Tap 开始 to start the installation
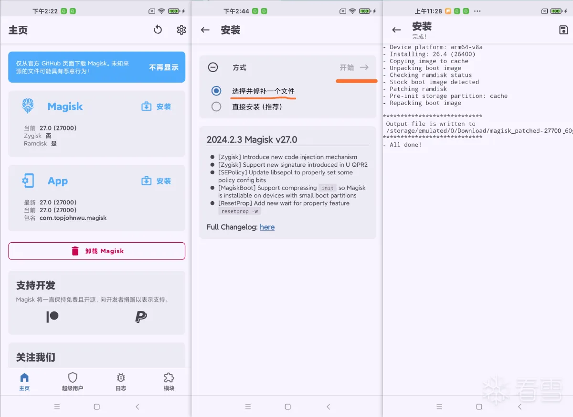 click(354, 67)
